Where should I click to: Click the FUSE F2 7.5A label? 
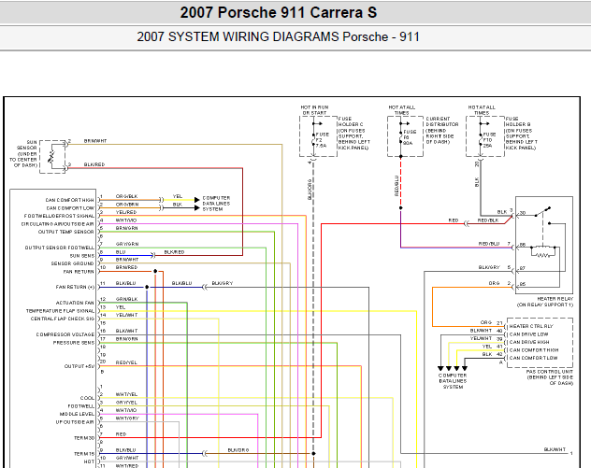[x=323, y=140]
